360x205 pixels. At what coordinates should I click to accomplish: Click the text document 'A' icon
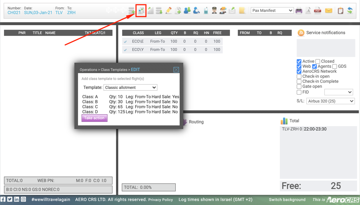point(308,10)
